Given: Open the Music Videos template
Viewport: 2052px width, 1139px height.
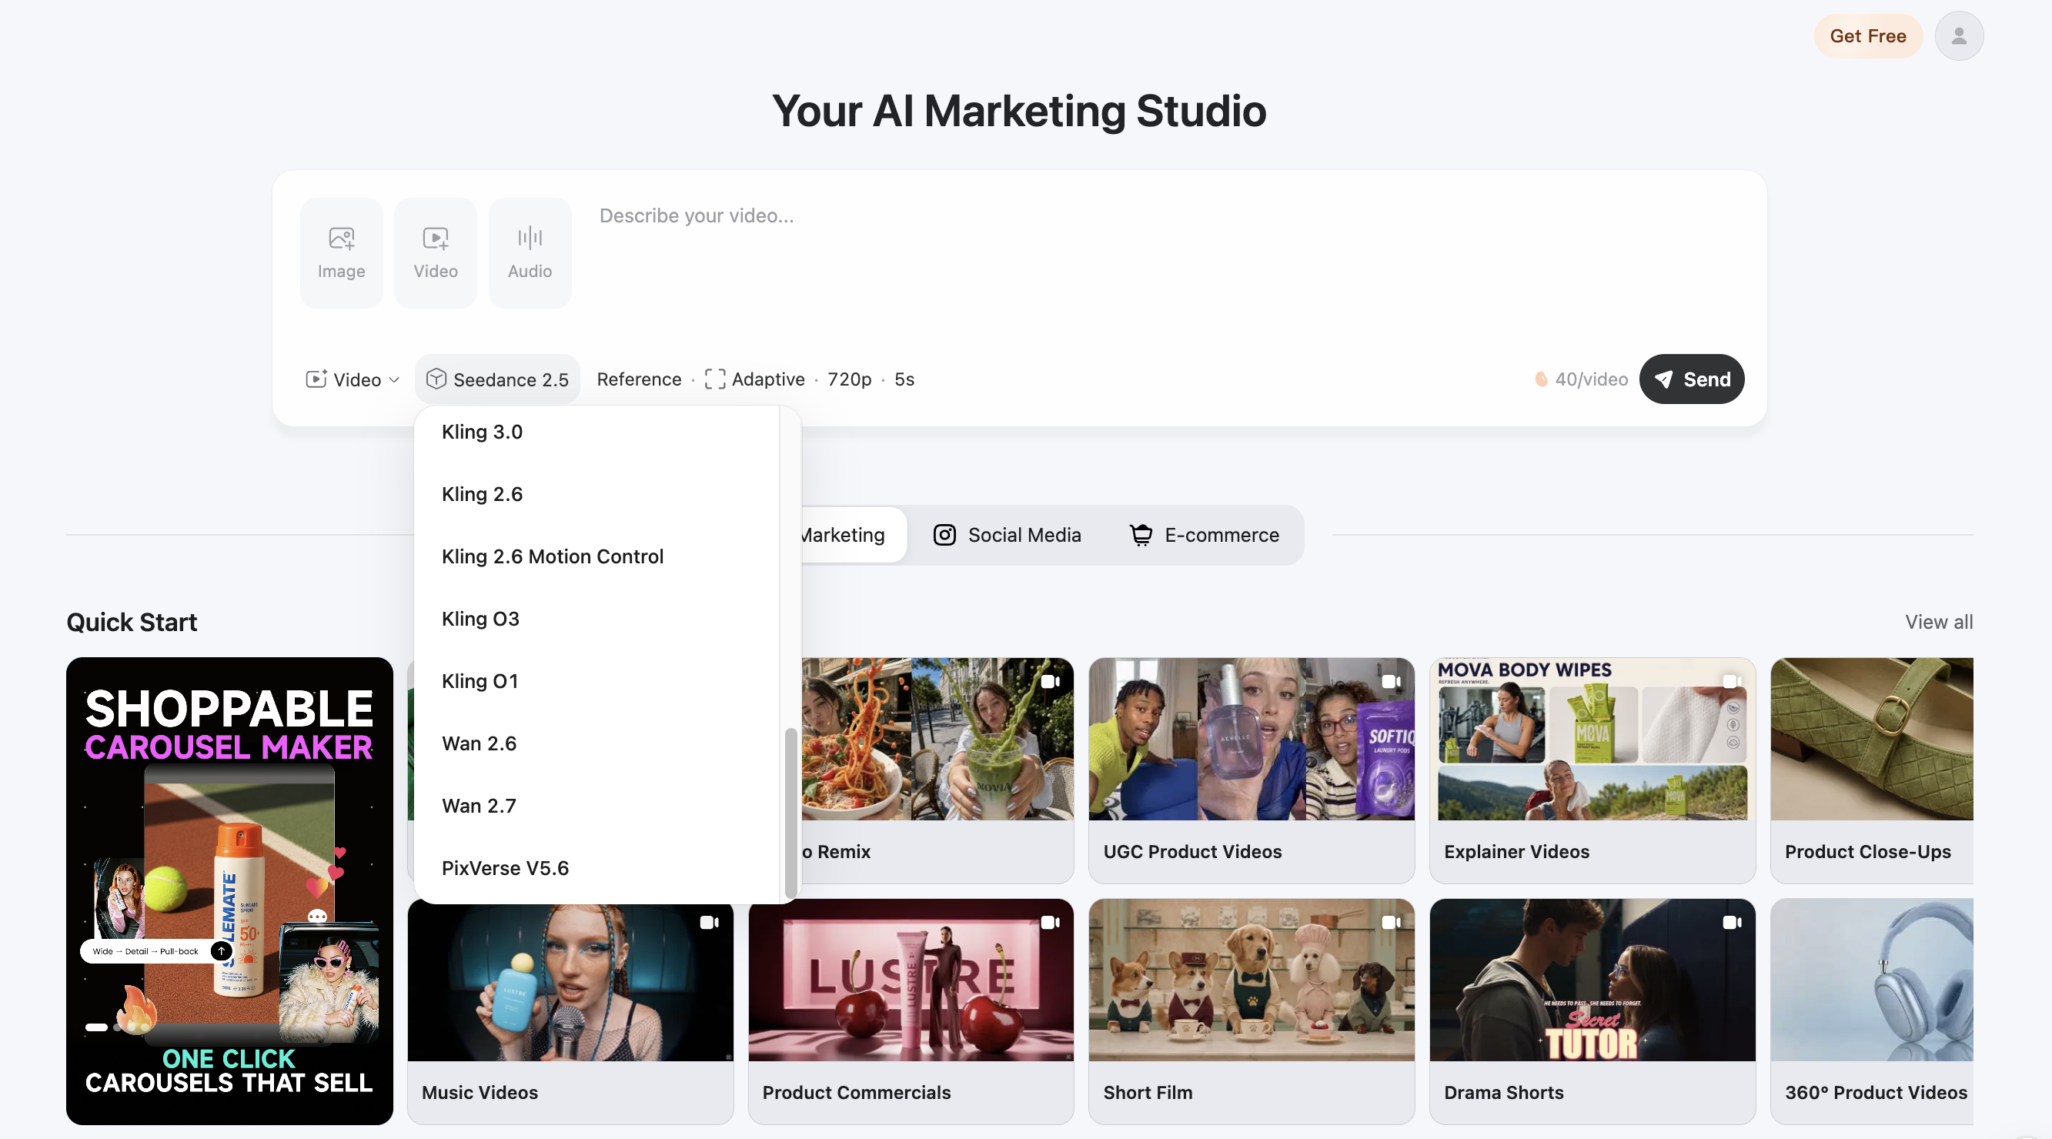Looking at the screenshot, I should [x=570, y=1011].
